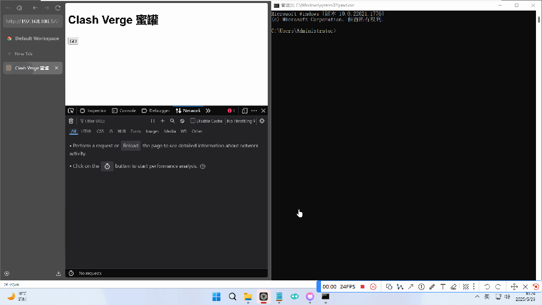Pause network recording in DevTools

pos(152,121)
